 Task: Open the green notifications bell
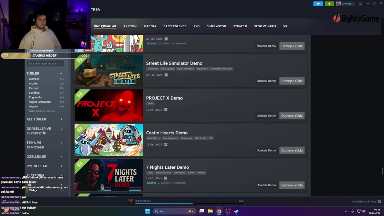point(329,4)
